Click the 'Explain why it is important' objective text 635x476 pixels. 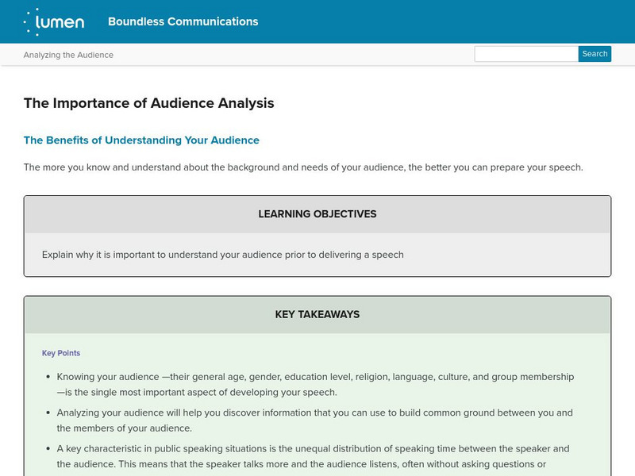pyautogui.click(x=222, y=255)
